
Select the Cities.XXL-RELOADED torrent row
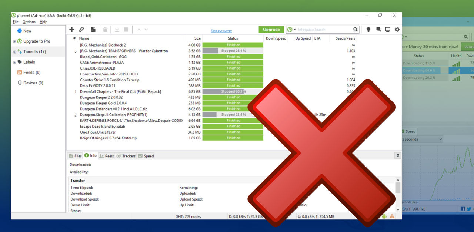(97, 68)
